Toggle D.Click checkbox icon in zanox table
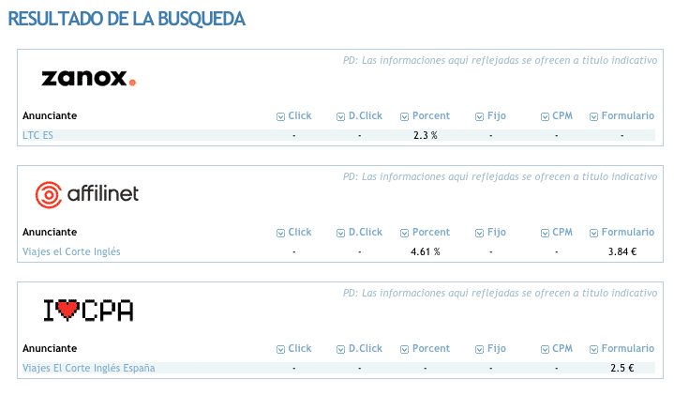The image size is (674, 395). (340, 116)
